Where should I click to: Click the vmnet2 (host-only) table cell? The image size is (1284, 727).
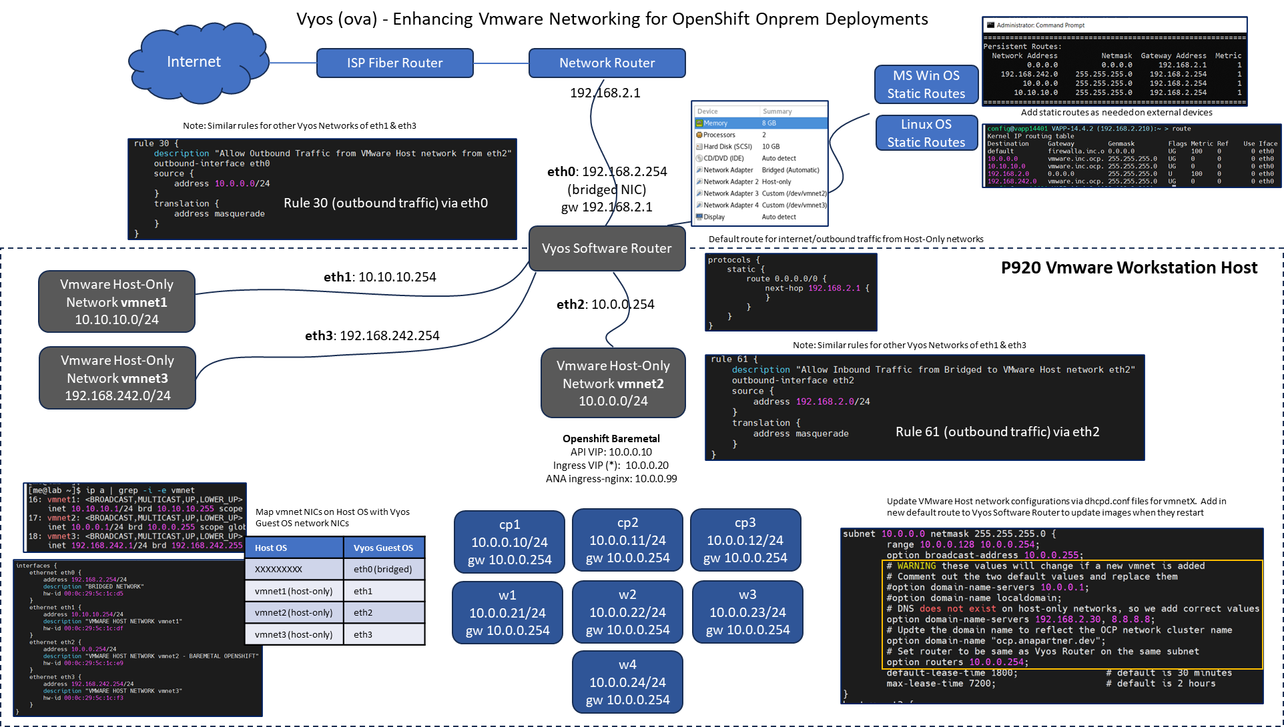point(294,613)
